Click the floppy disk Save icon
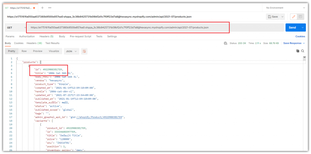The width and height of the screenshot is (311, 154). tap(270, 17)
